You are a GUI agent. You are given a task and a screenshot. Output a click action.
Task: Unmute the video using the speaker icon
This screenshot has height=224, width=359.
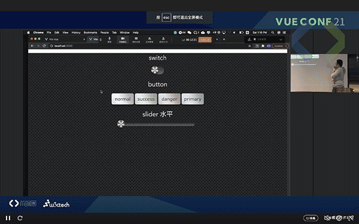click(x=327, y=218)
